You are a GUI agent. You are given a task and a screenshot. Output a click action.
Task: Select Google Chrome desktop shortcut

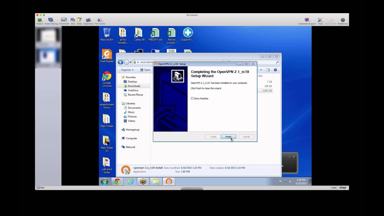point(107,79)
